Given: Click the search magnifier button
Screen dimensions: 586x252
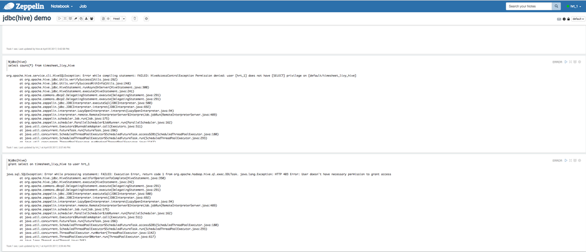Looking at the screenshot, I should tap(557, 6).
